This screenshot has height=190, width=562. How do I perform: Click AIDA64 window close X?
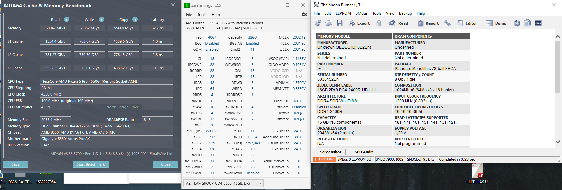(x=173, y=5)
